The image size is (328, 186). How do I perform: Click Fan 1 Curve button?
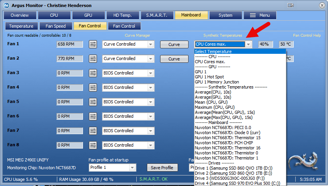[174, 44]
